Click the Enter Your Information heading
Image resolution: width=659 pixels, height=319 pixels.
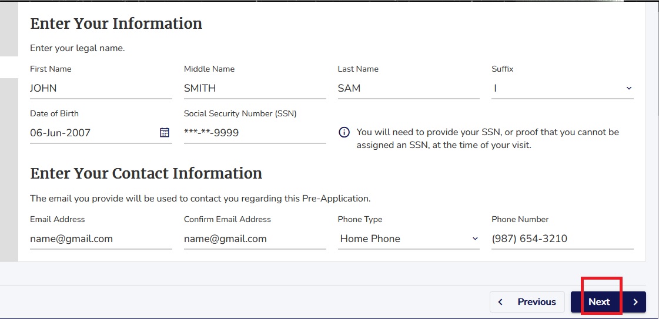pos(116,23)
